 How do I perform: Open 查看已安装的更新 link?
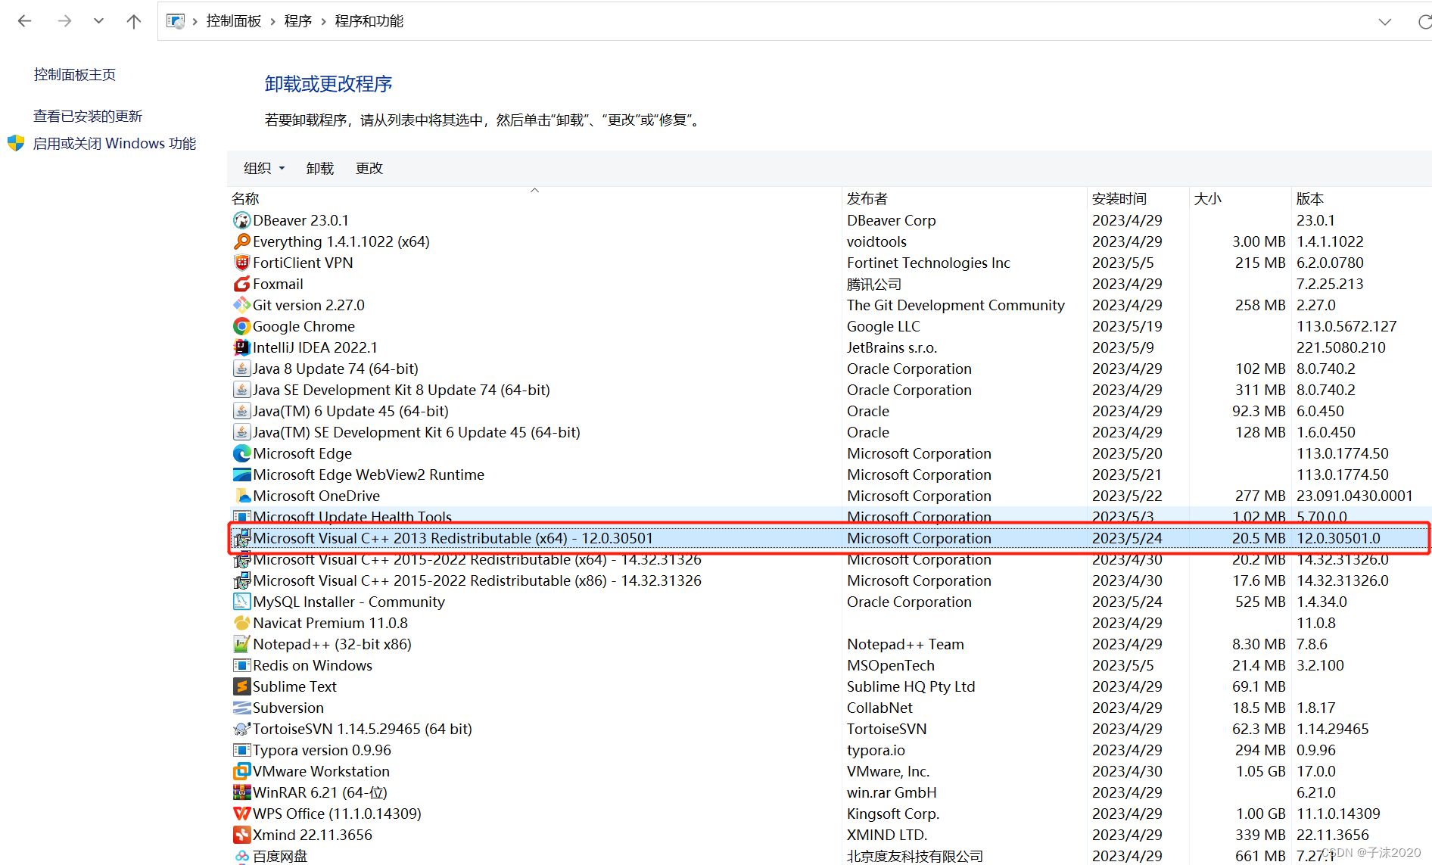point(88,116)
